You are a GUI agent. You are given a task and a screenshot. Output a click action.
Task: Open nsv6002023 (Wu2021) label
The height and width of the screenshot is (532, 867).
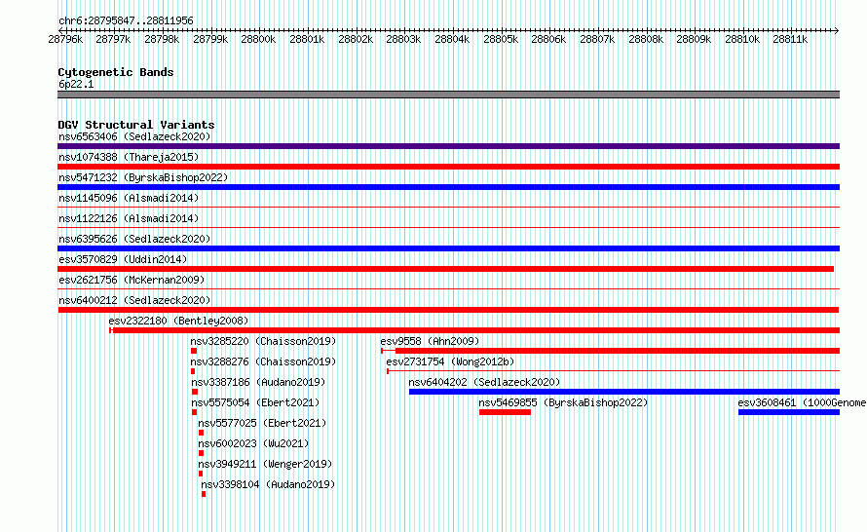(x=253, y=443)
